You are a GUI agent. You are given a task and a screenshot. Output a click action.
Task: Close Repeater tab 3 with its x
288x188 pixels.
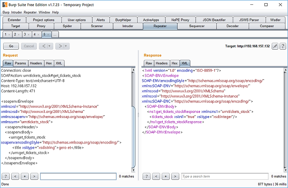[28, 34]
